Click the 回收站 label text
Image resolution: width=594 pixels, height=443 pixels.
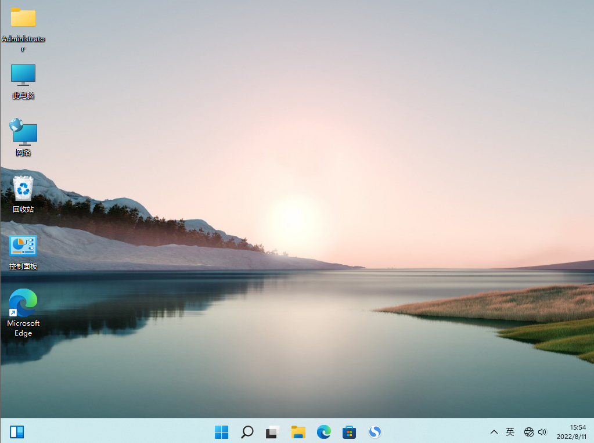[x=23, y=209]
